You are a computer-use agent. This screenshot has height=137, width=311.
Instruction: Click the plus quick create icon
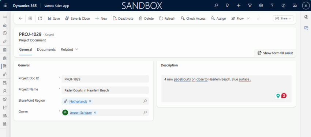coord(239,5)
